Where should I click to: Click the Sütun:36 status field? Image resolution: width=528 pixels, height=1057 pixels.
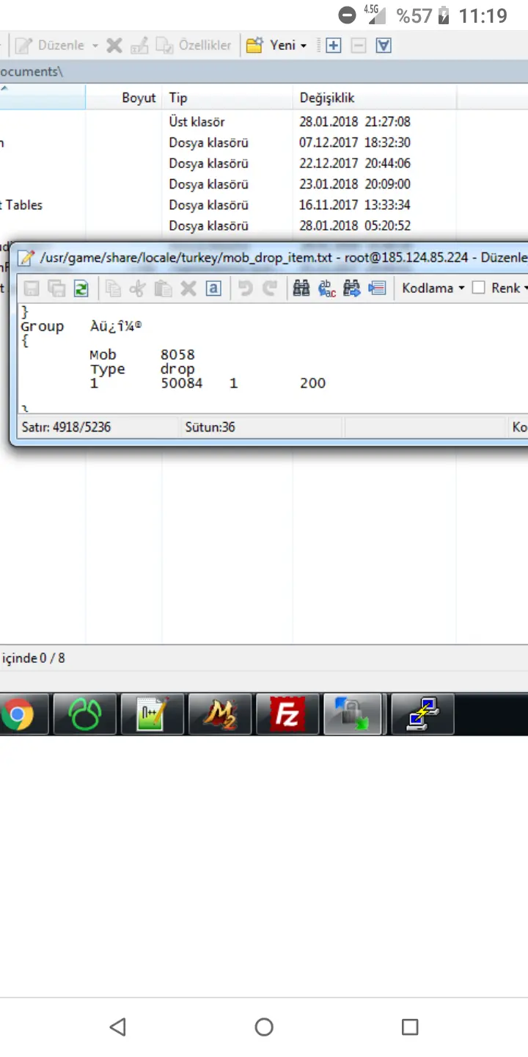click(x=260, y=426)
